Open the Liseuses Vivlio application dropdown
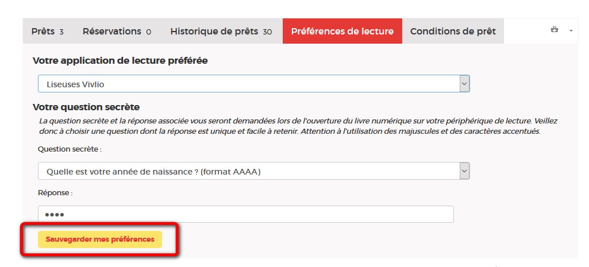 click(248, 84)
